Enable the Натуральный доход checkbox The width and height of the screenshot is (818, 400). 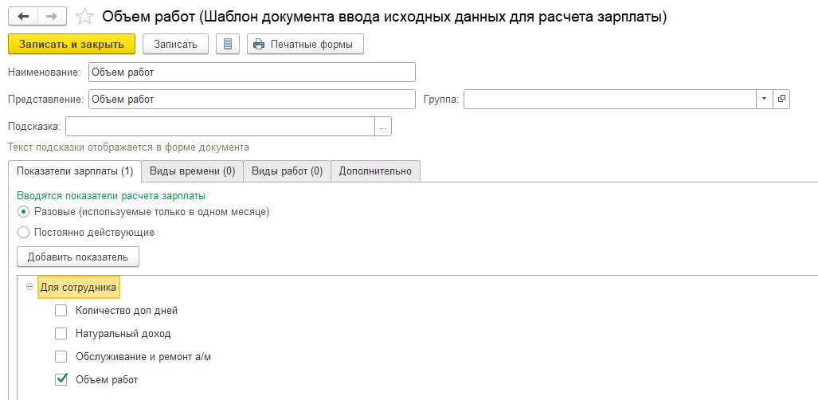pos(61,334)
